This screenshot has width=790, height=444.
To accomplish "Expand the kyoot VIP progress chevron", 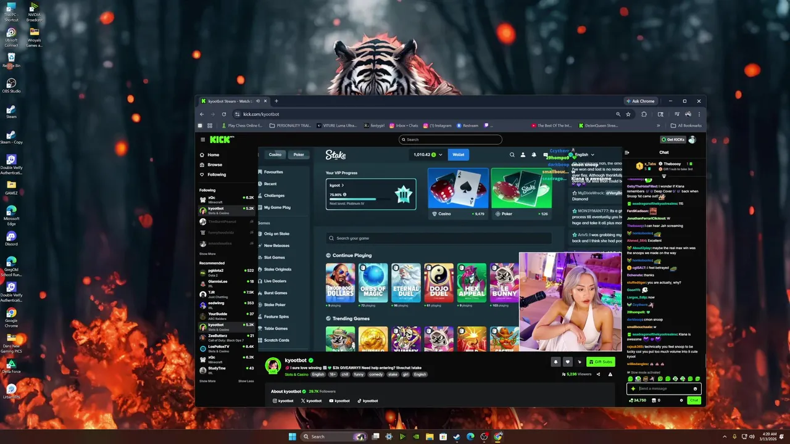I will tap(343, 185).
